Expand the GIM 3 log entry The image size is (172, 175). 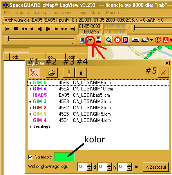click(x=30, y=101)
